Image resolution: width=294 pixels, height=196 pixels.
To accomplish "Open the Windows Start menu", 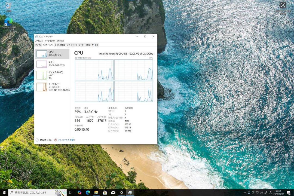I will (4, 193).
